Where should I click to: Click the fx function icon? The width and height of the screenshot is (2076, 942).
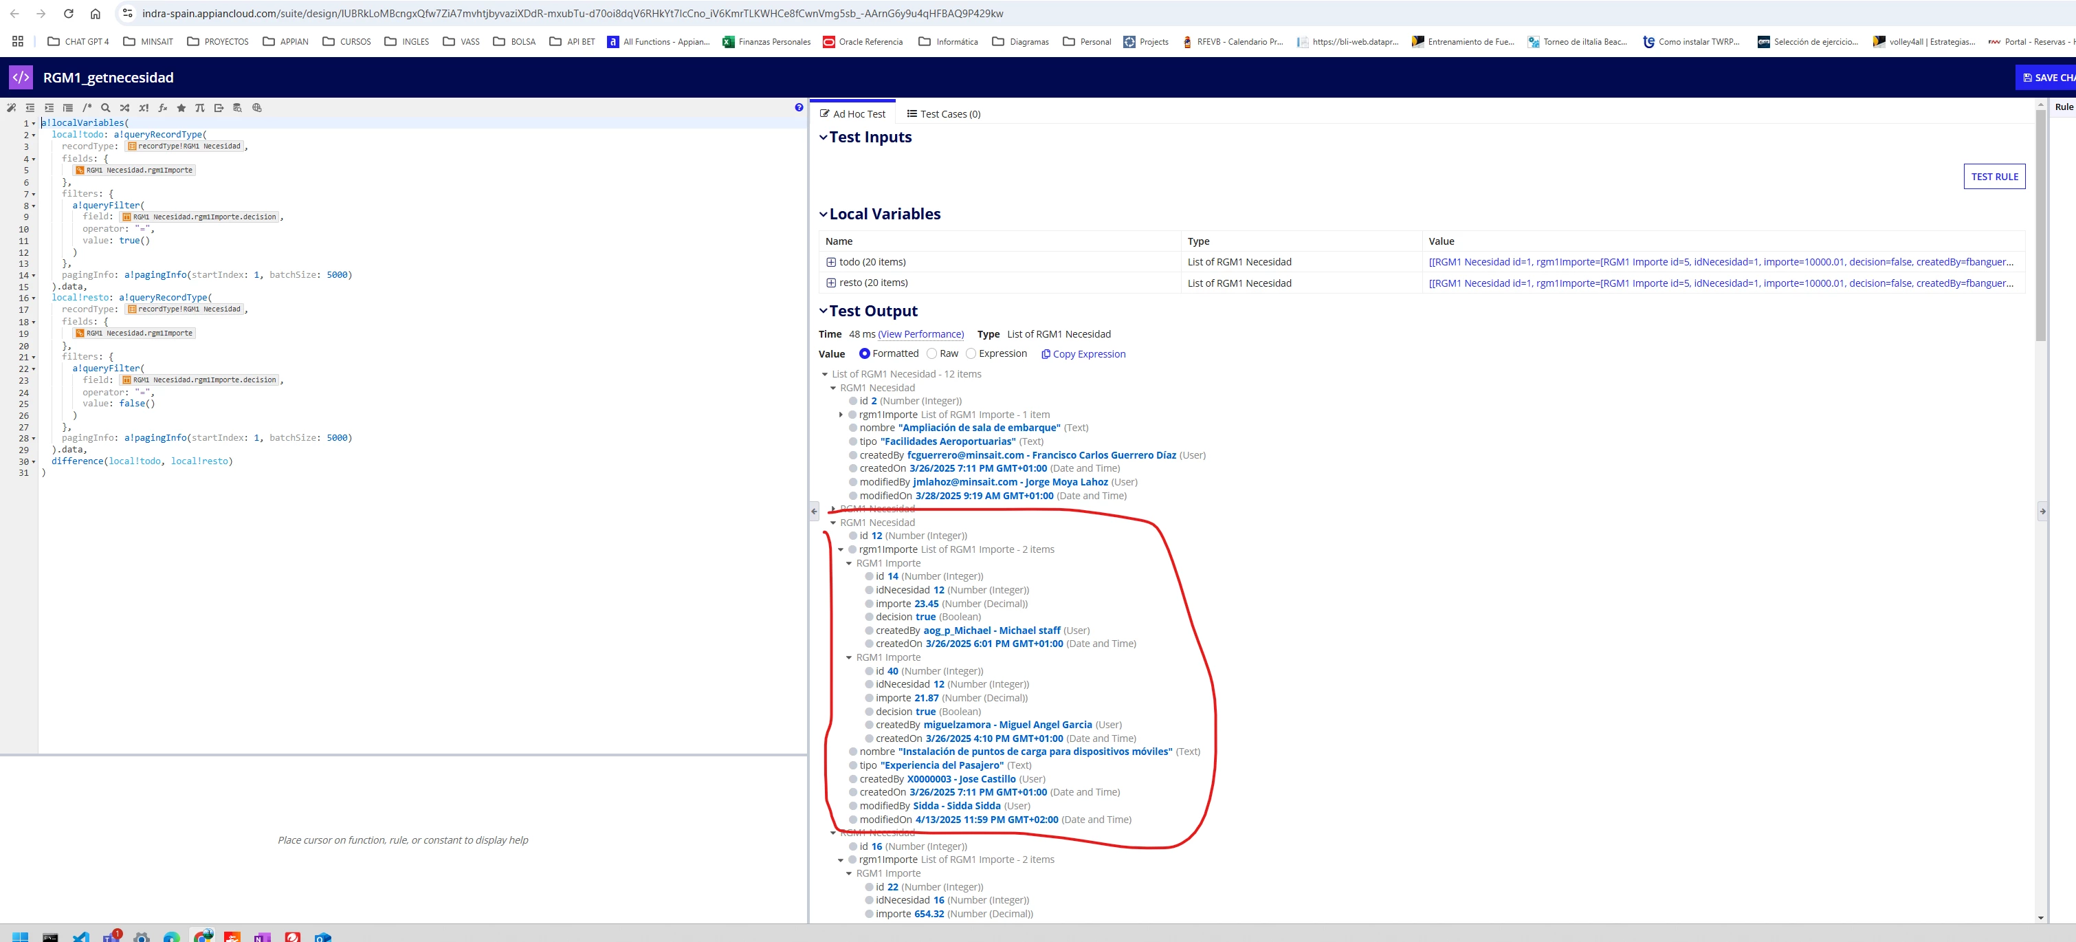tap(163, 107)
